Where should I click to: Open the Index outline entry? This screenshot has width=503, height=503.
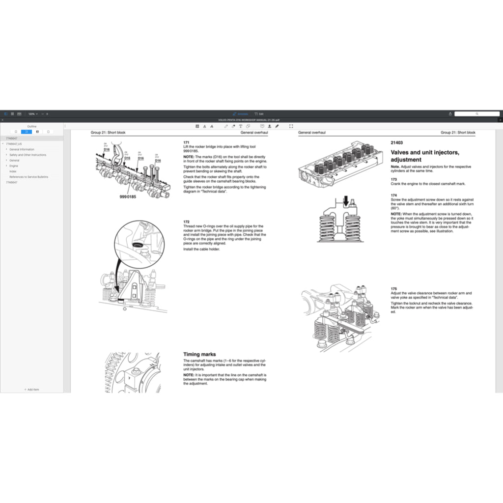(x=13, y=171)
